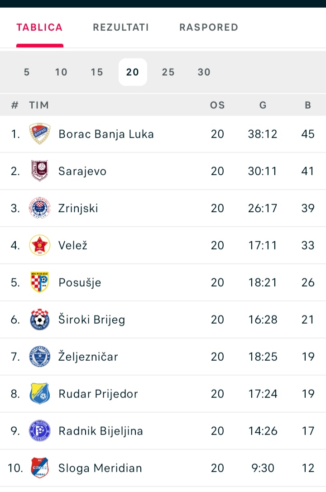Screen dimensions: 326x492
Task: Click the Zrinjski club logo
Action: click(39, 208)
